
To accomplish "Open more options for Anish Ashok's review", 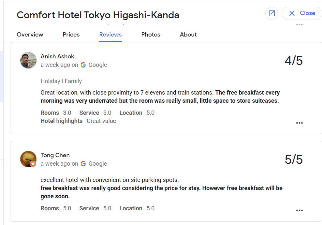I will 299,123.
